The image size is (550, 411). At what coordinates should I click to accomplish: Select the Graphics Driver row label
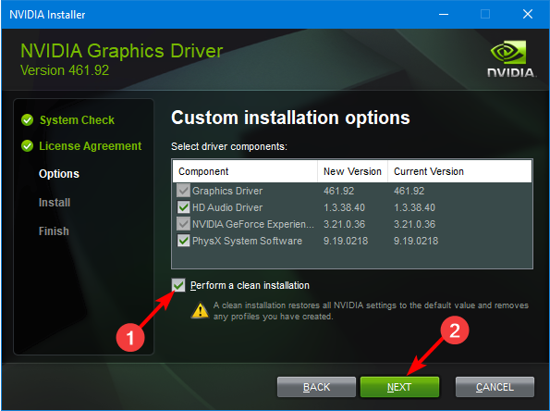pyautogui.click(x=227, y=191)
